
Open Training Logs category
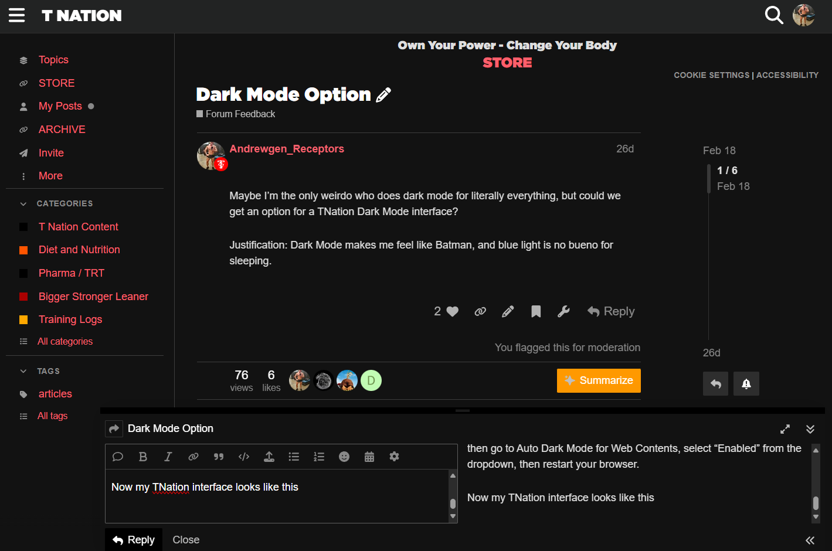(70, 319)
